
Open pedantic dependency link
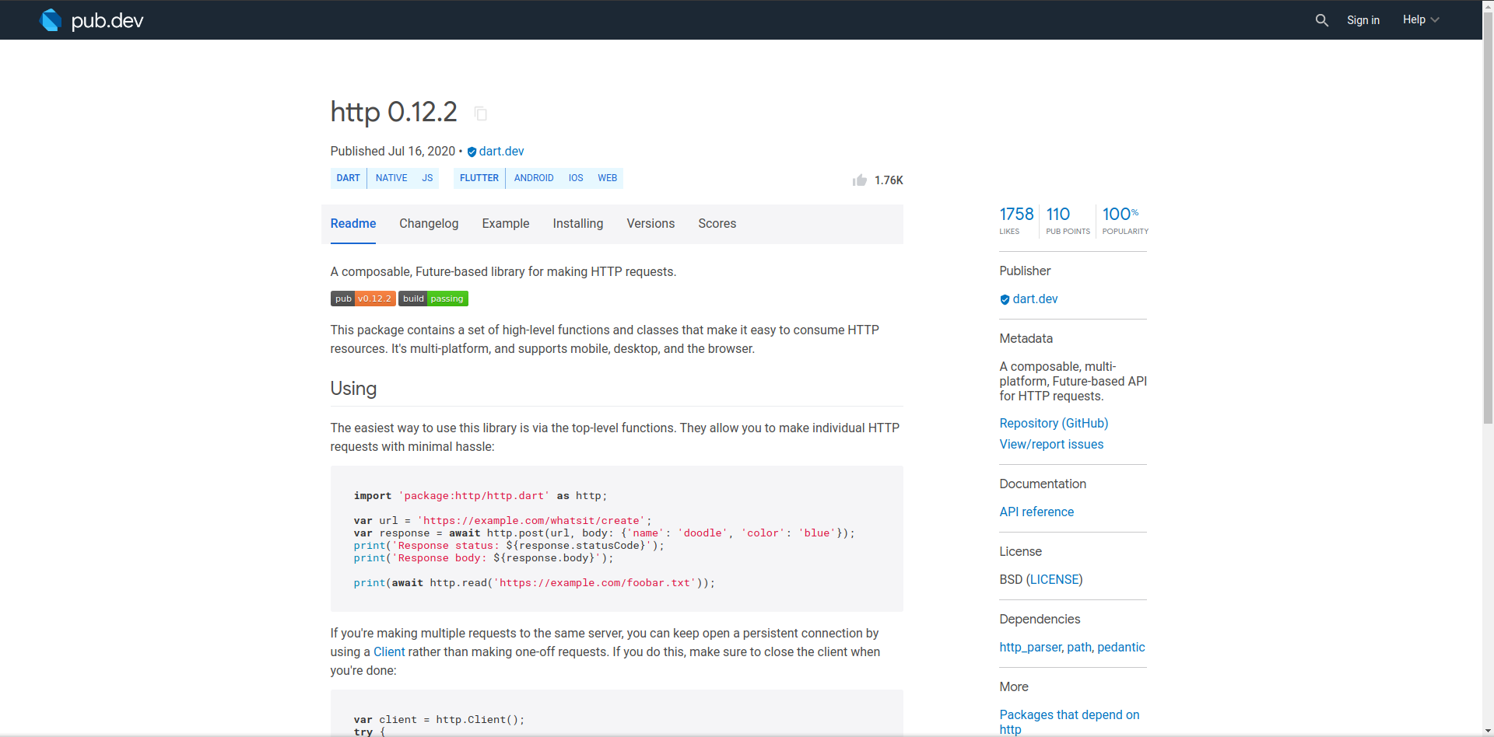tap(1121, 648)
